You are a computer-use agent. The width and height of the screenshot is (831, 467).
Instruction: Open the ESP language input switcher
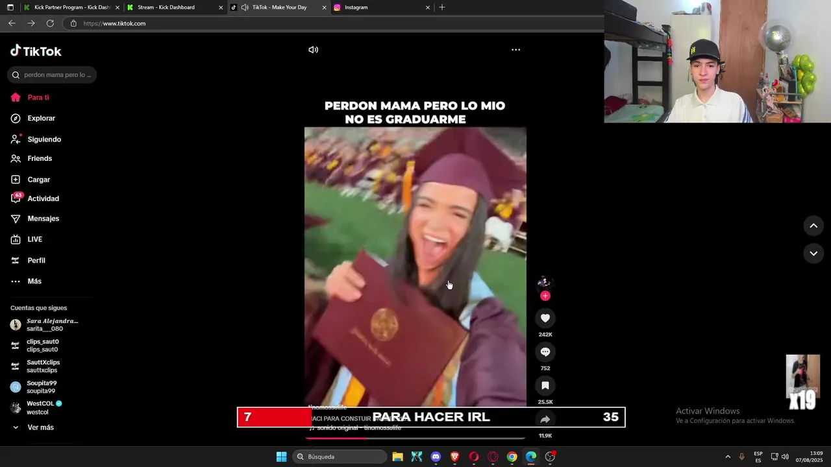click(x=758, y=457)
